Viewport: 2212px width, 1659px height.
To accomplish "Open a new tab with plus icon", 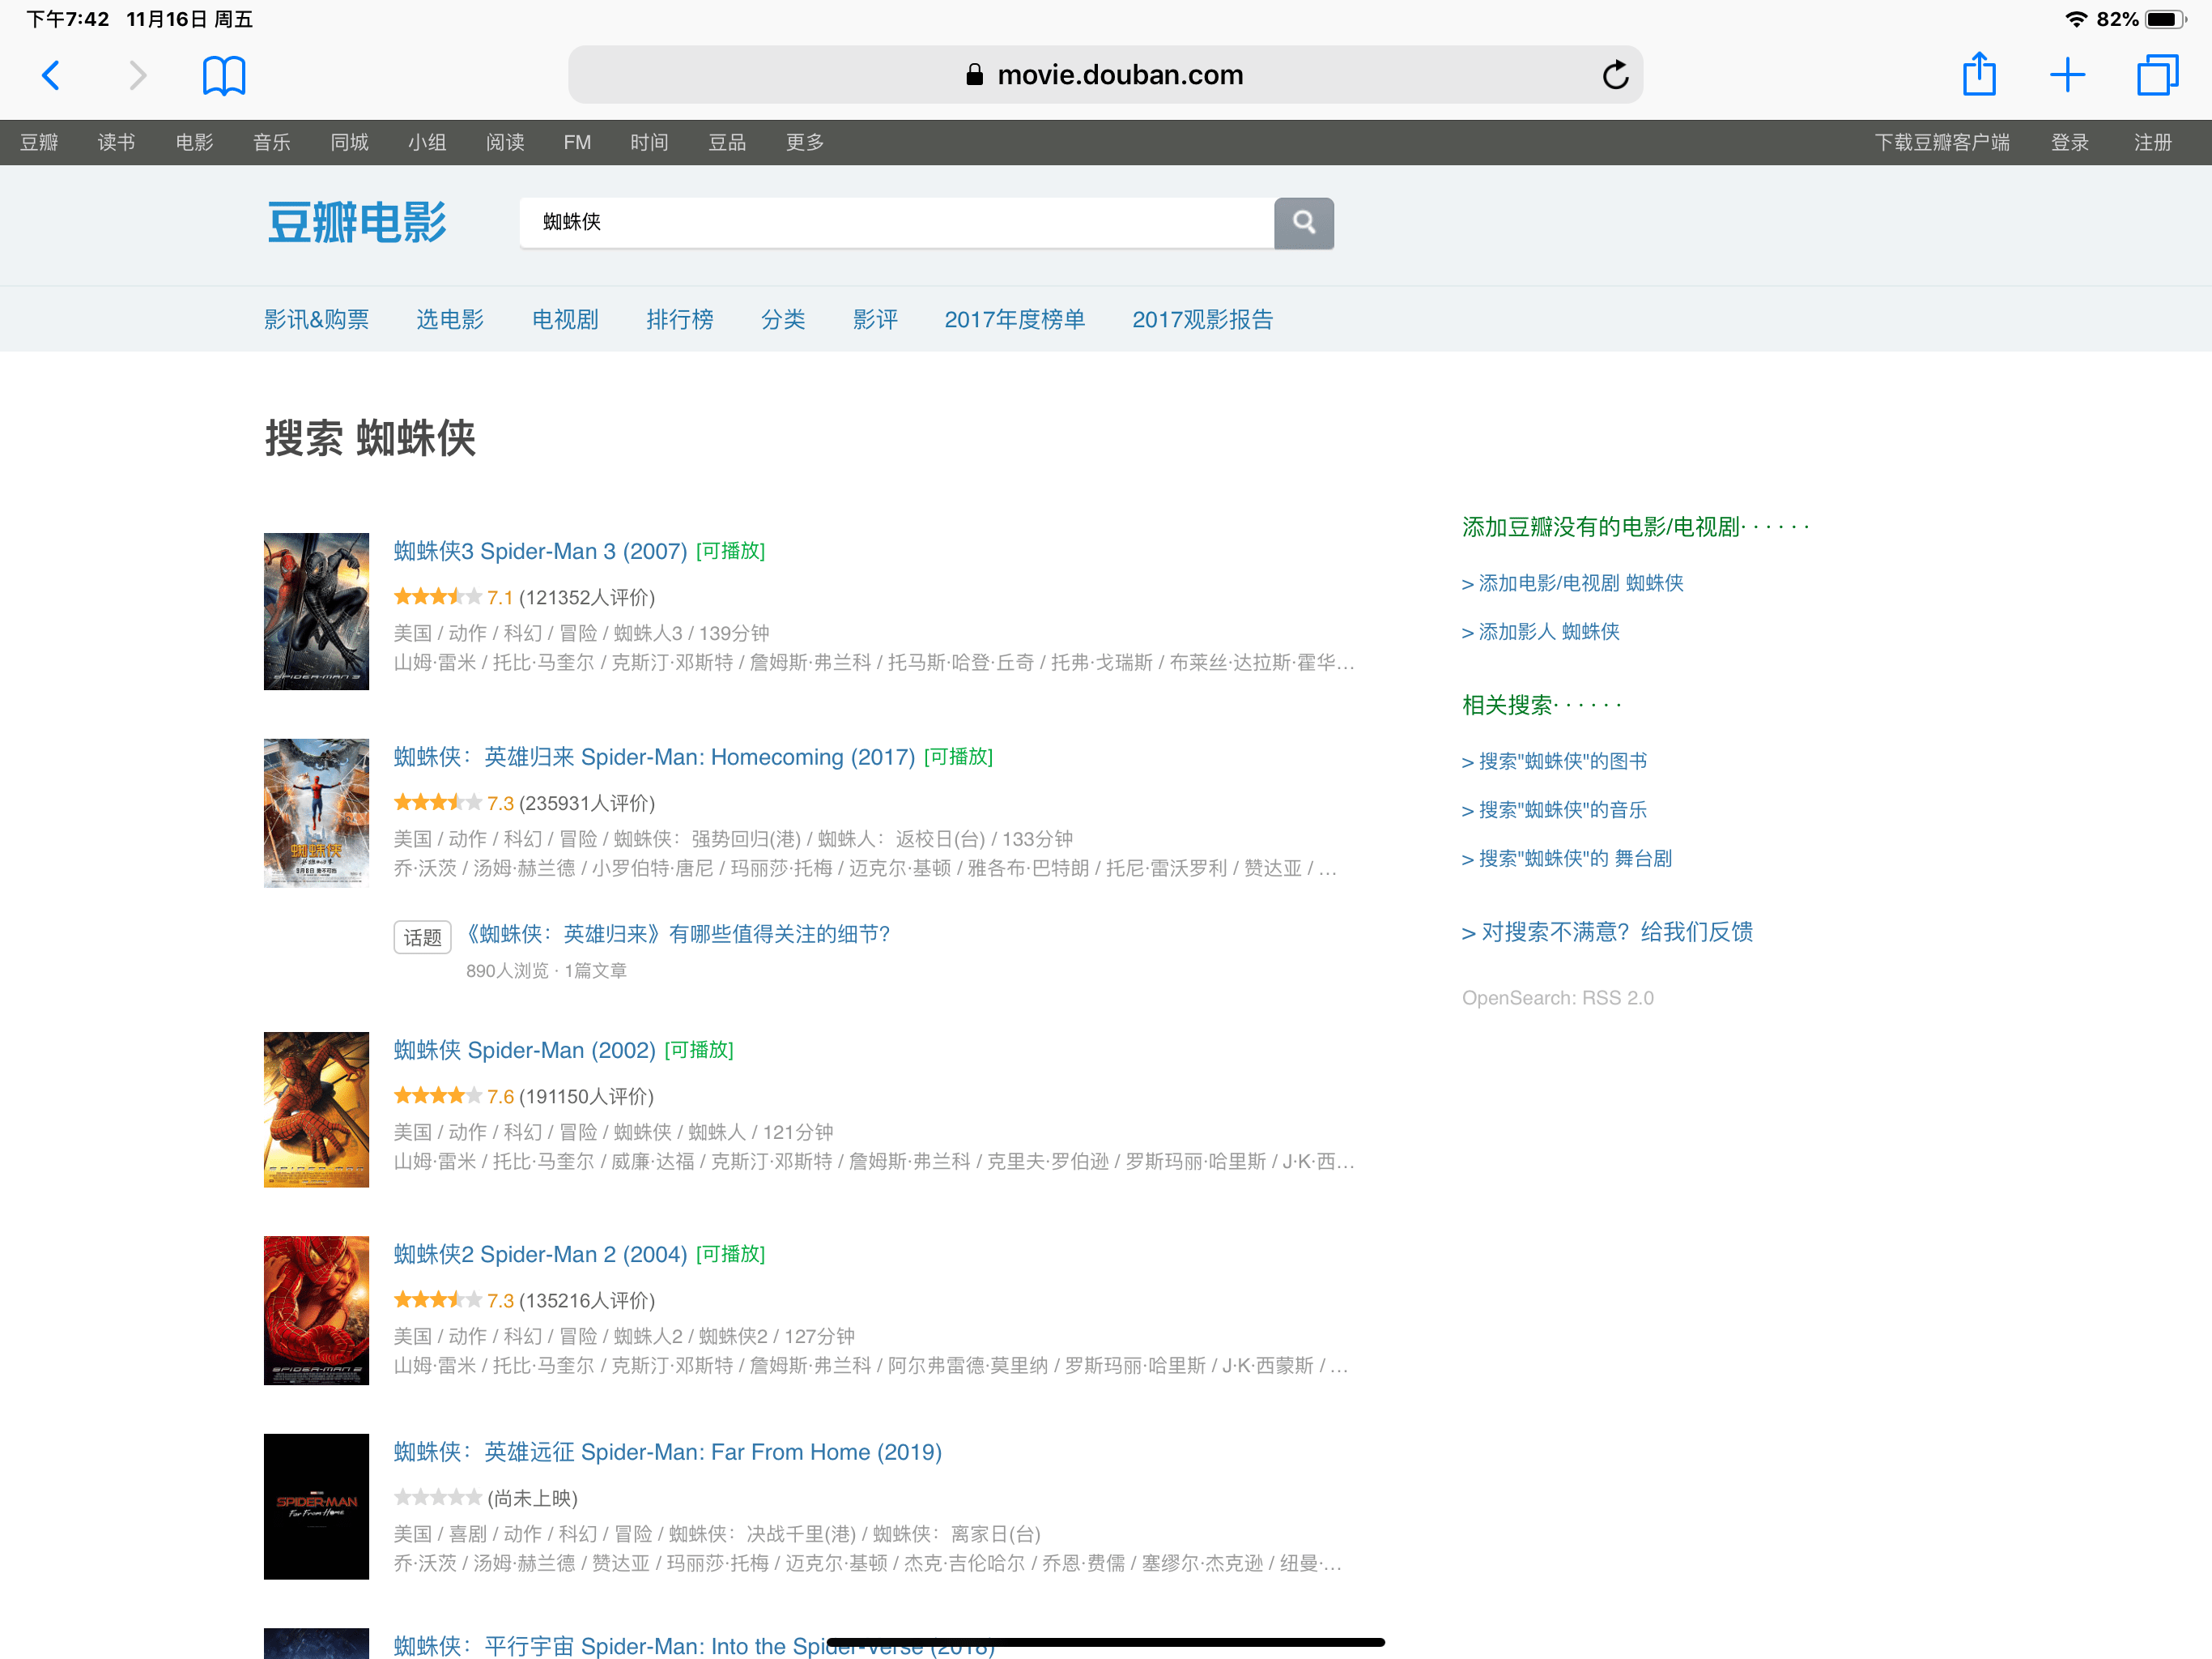I will coord(2066,75).
